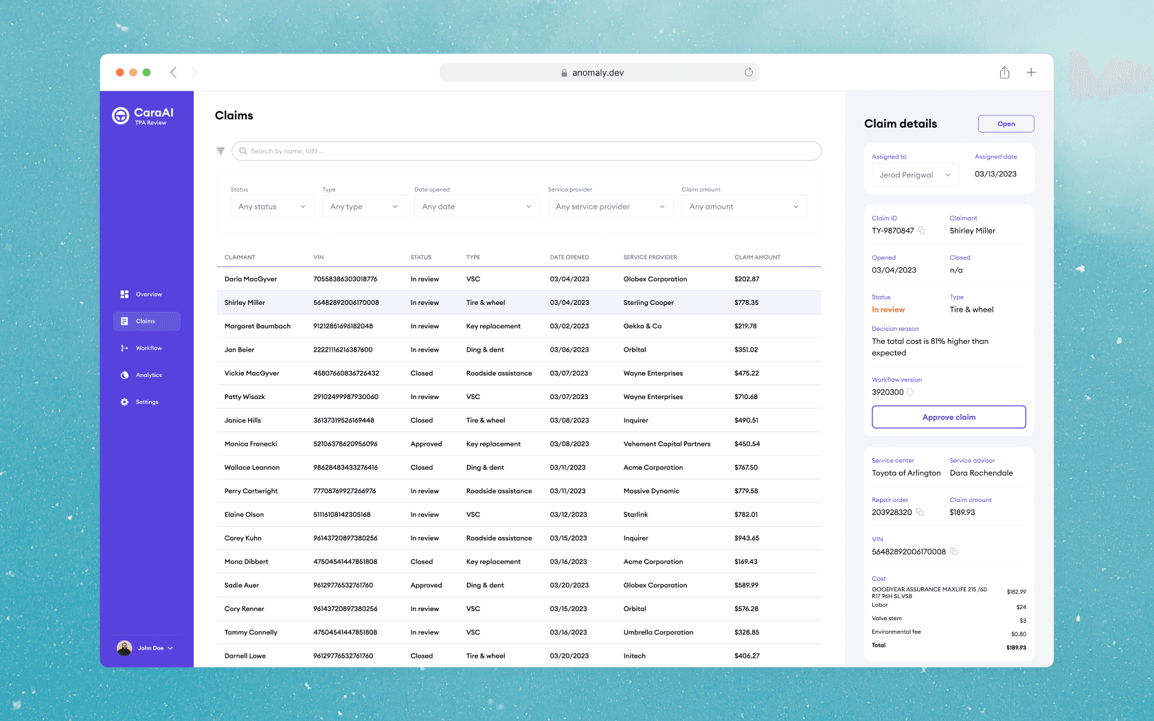
Task: Select the Janice Hills claim row
Action: click(519, 420)
